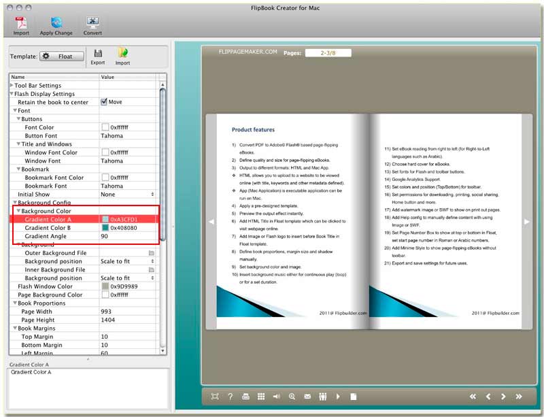Select the Window Font row
Screen dimensions: 544x417
click(84, 161)
